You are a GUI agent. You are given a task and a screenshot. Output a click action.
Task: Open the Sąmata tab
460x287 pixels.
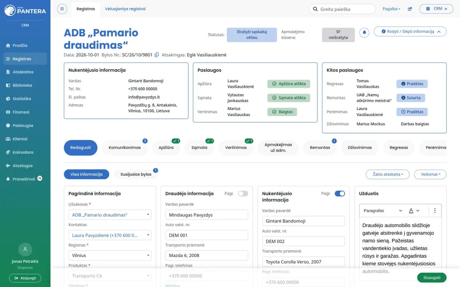(199, 148)
